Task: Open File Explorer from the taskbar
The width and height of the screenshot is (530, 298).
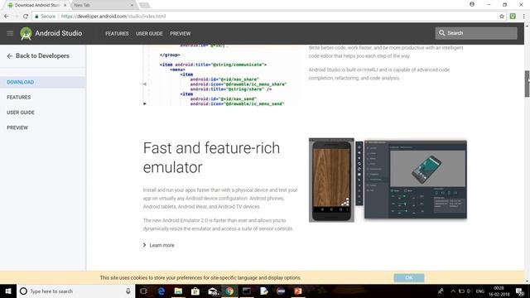Action: tap(178, 291)
